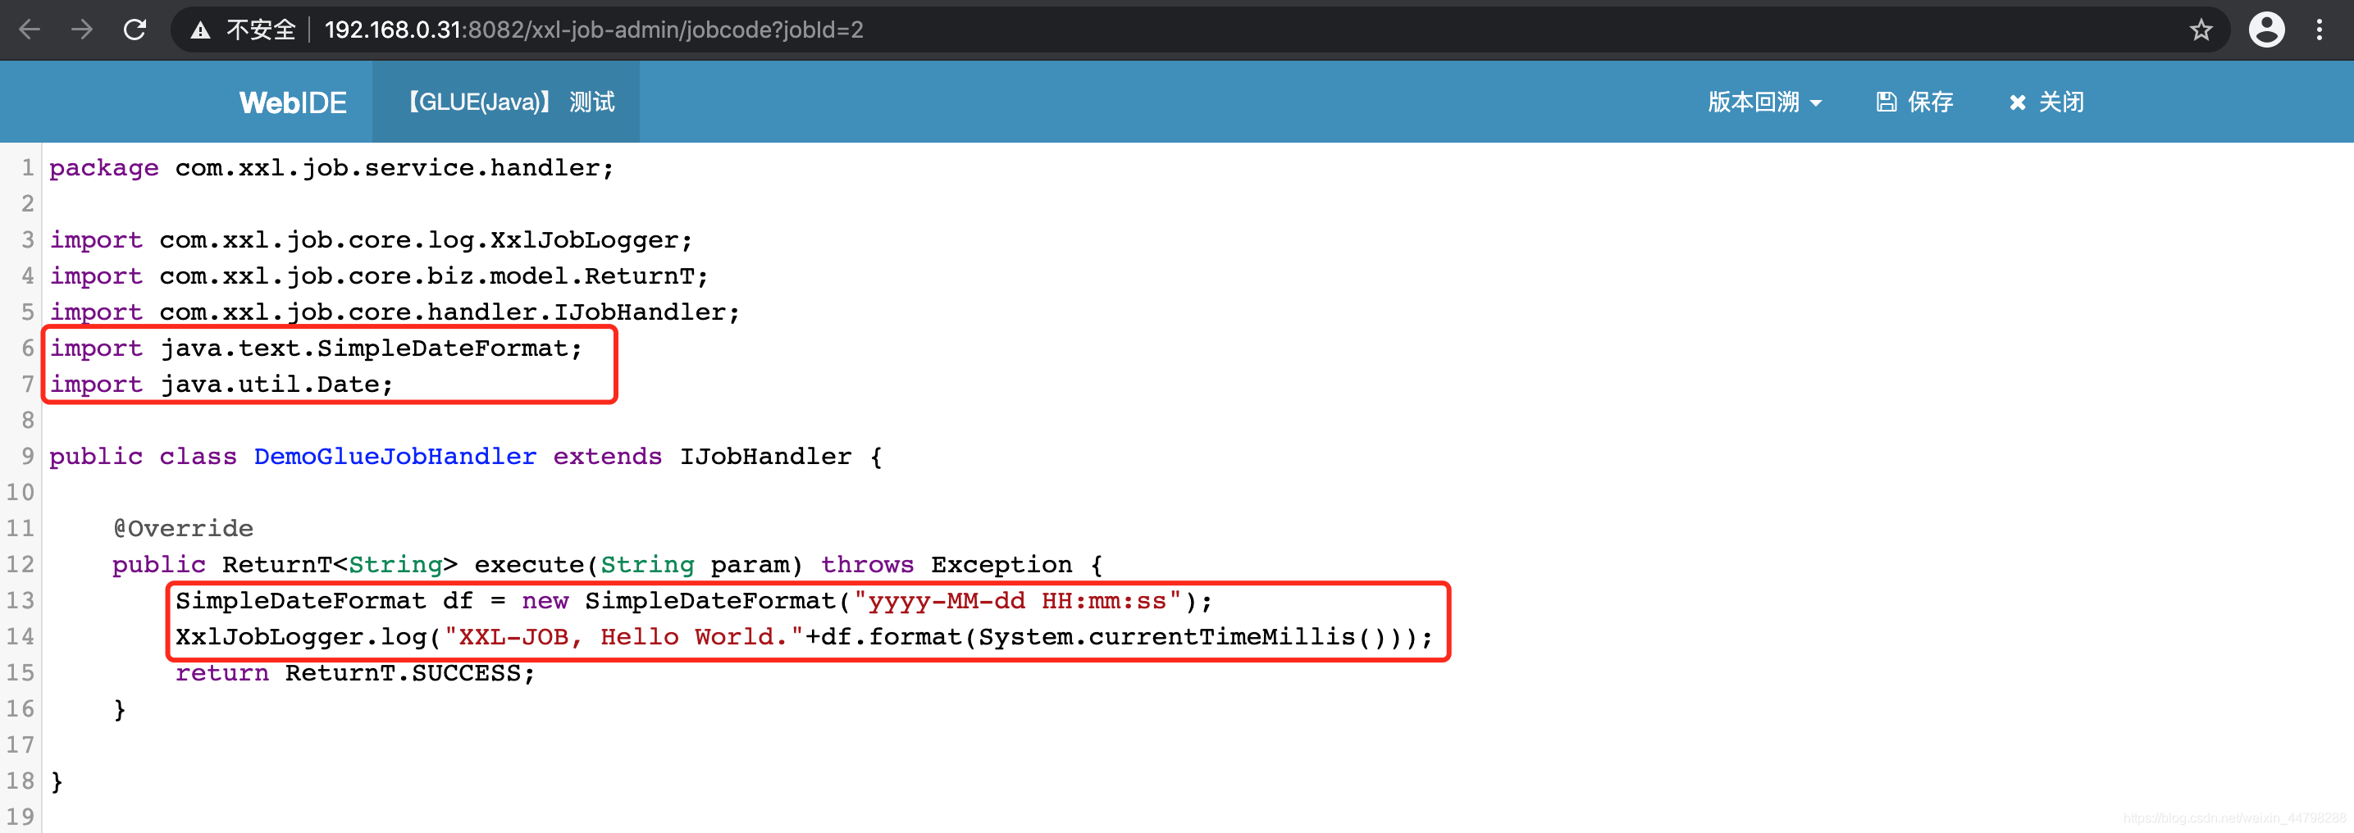This screenshot has width=2354, height=833.
Task: Click the XxlJobLogger.log statement
Action: (x=804, y=636)
